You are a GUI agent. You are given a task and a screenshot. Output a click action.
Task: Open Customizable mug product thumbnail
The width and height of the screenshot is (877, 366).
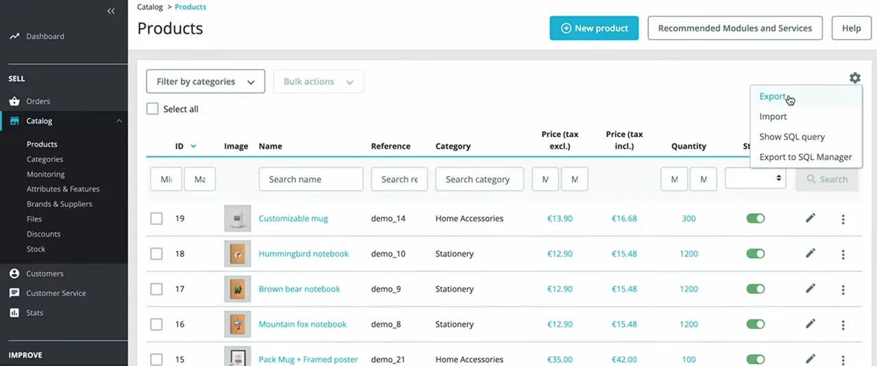pyautogui.click(x=237, y=219)
